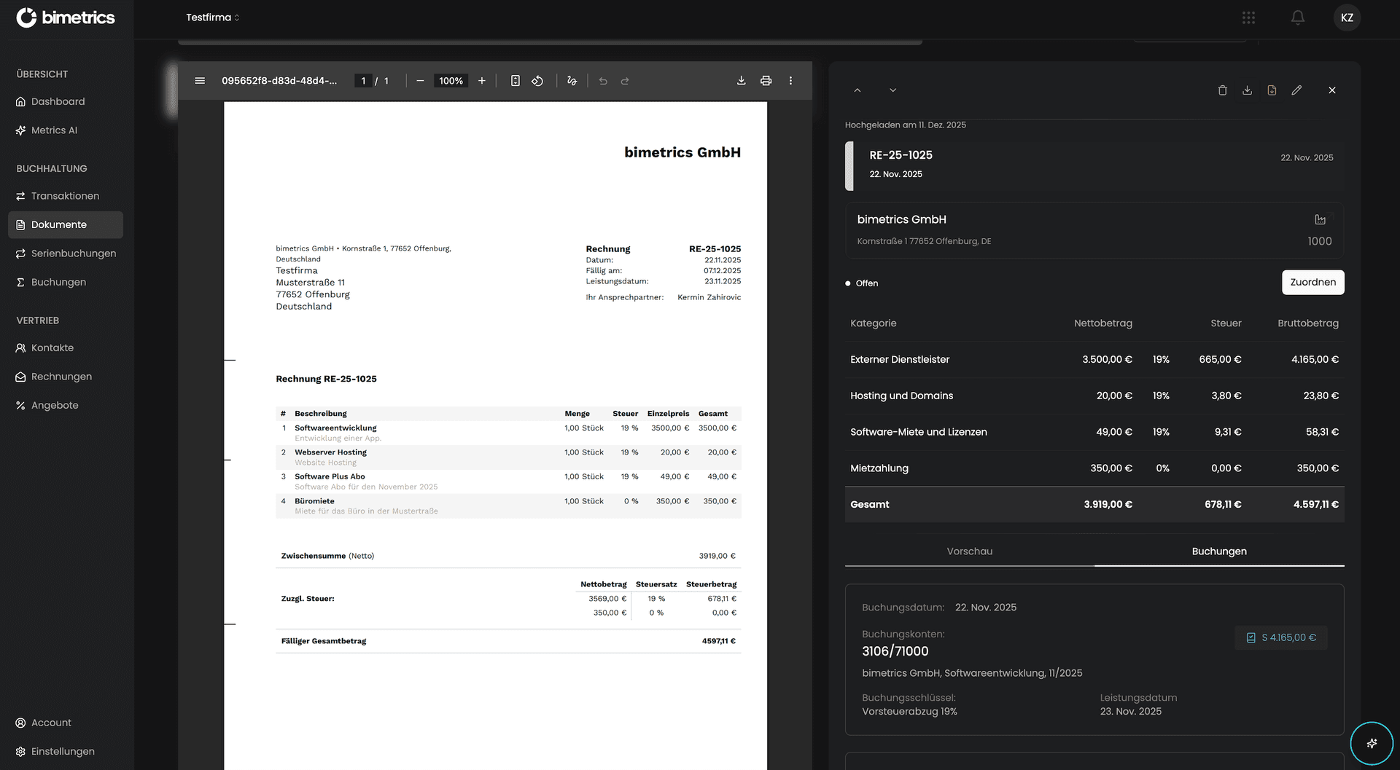Screen dimensions: 1400x770
Task: Open the Einstellungen link
Action: 63,751
